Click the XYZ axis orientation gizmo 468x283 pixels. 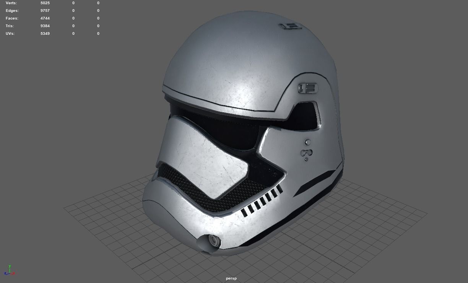[10, 270]
